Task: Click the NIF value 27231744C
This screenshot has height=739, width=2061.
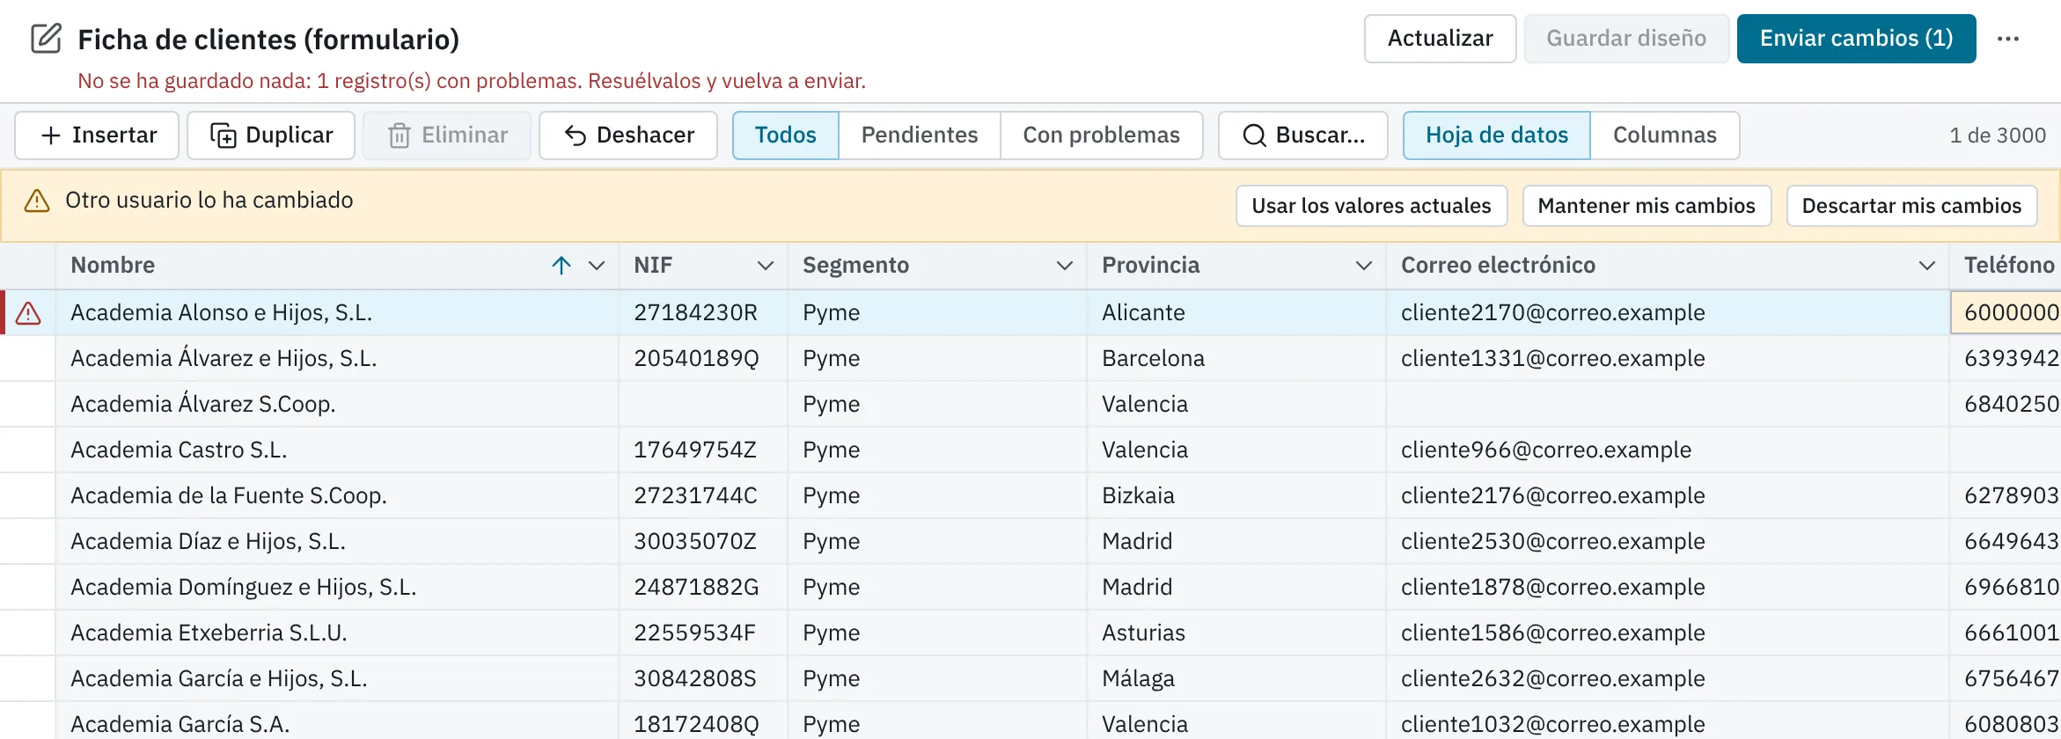Action: click(x=695, y=496)
